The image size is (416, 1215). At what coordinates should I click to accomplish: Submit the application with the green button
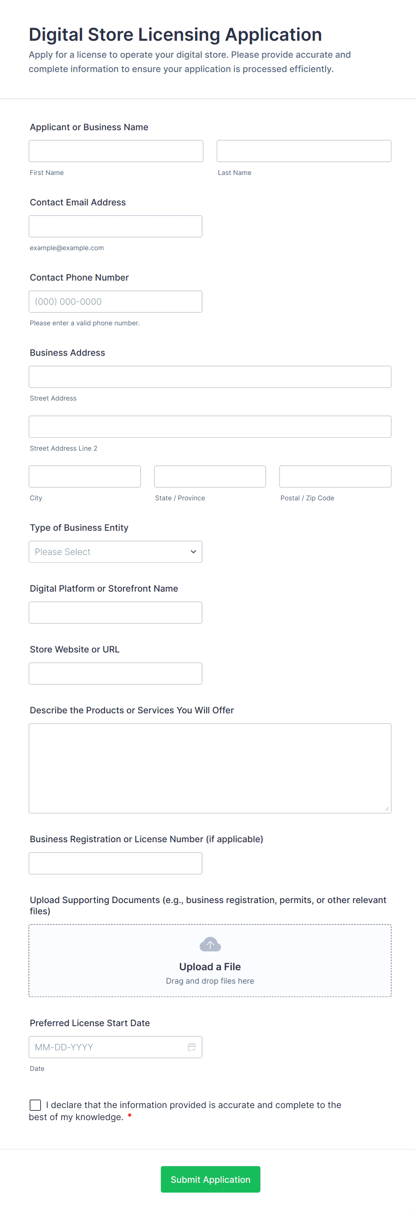coord(210,1179)
